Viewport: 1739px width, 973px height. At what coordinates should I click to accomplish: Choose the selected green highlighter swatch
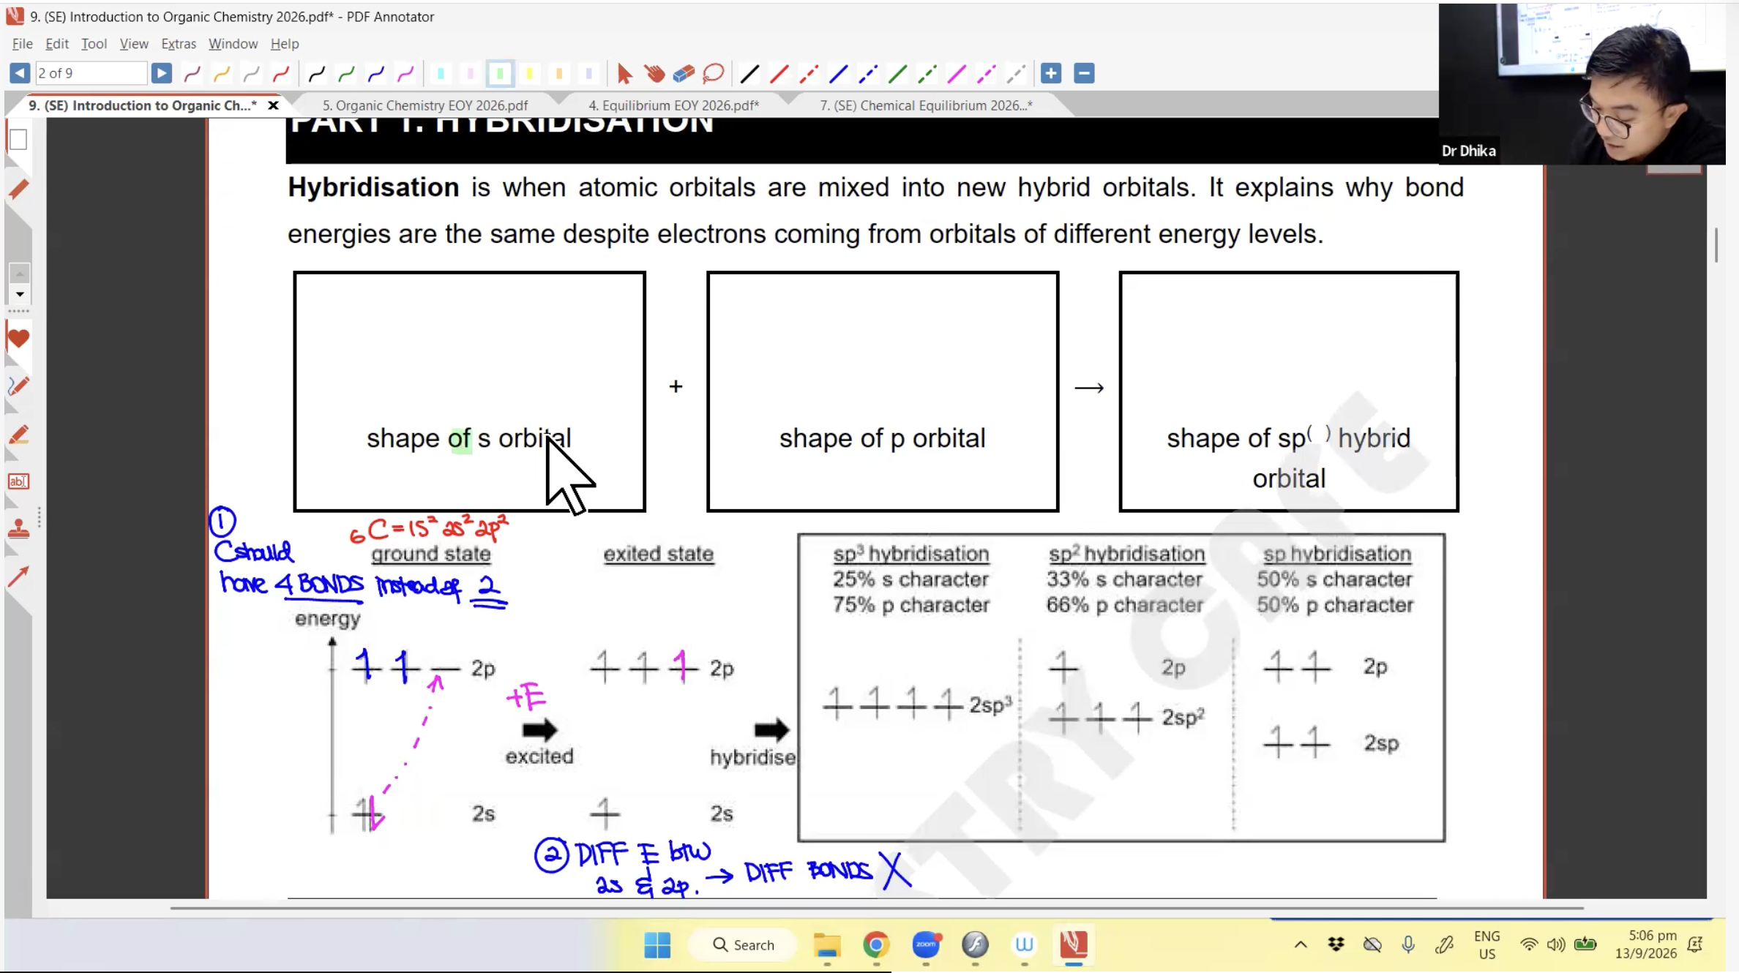pyautogui.click(x=500, y=73)
